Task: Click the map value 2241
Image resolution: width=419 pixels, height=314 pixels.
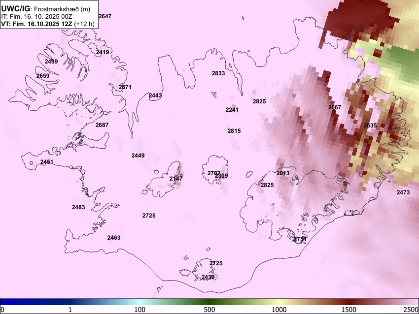Action: point(232,110)
